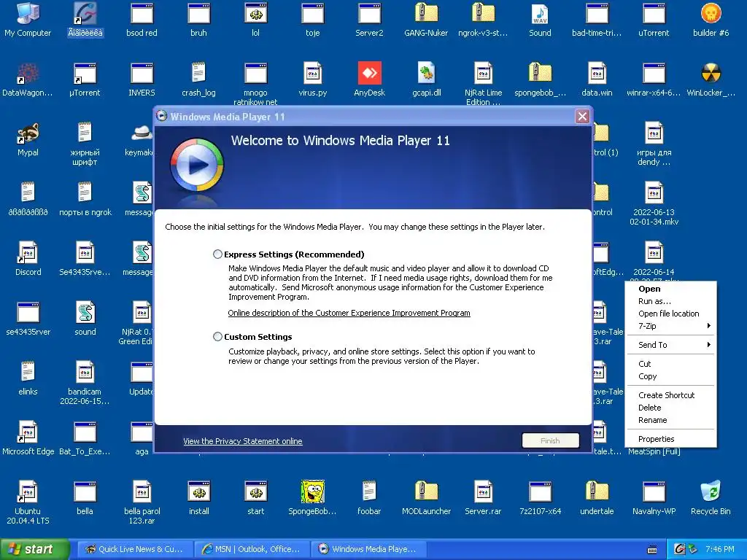The height and width of the screenshot is (560, 747).
Task: Click the Finish button
Action: [550, 440]
